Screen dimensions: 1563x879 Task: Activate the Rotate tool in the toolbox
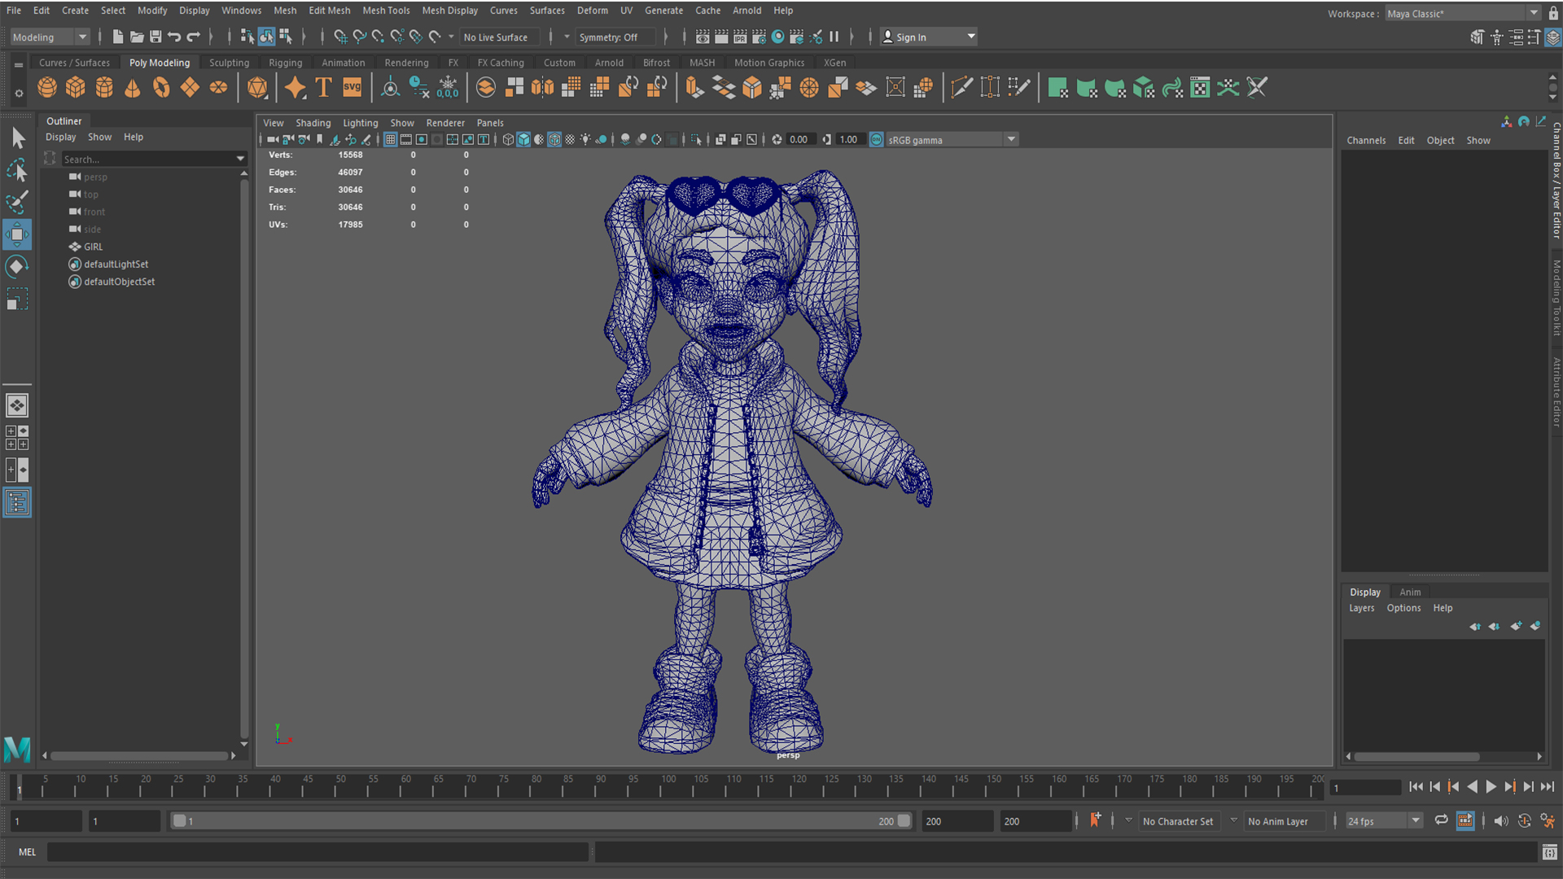point(17,266)
